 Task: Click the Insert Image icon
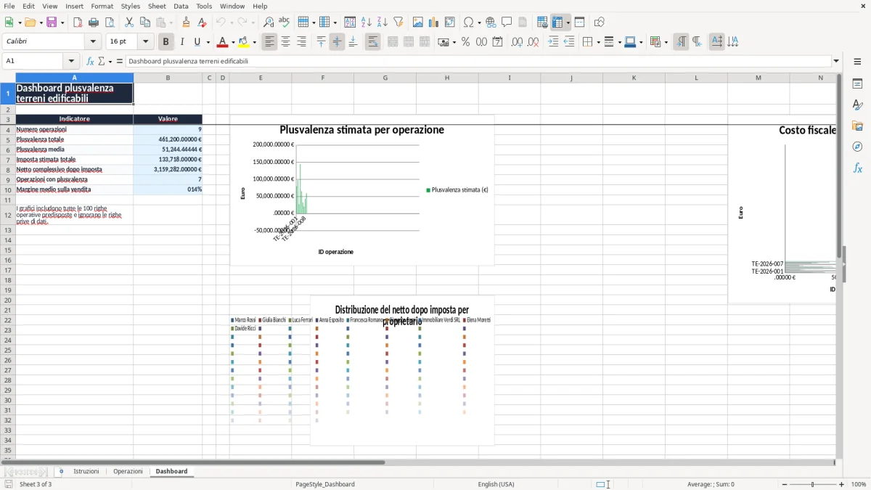click(418, 23)
